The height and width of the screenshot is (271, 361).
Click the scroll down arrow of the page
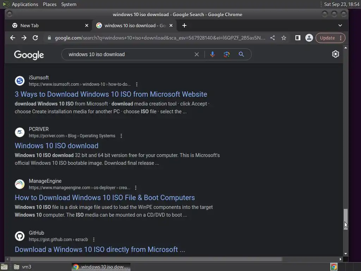pos(345,254)
